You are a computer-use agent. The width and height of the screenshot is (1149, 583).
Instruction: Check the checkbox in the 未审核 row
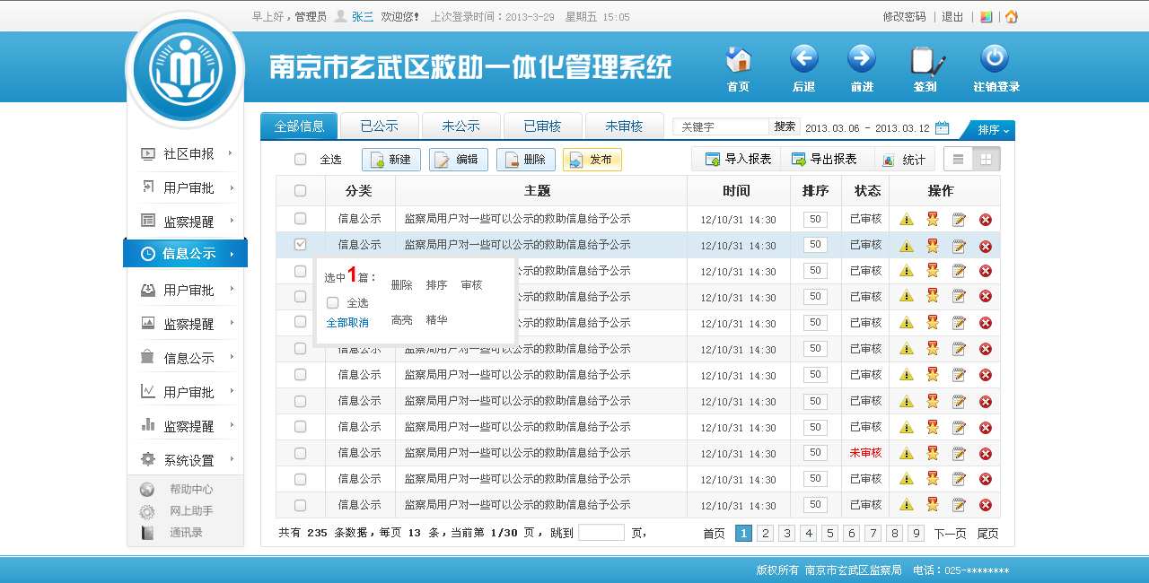[x=300, y=453]
